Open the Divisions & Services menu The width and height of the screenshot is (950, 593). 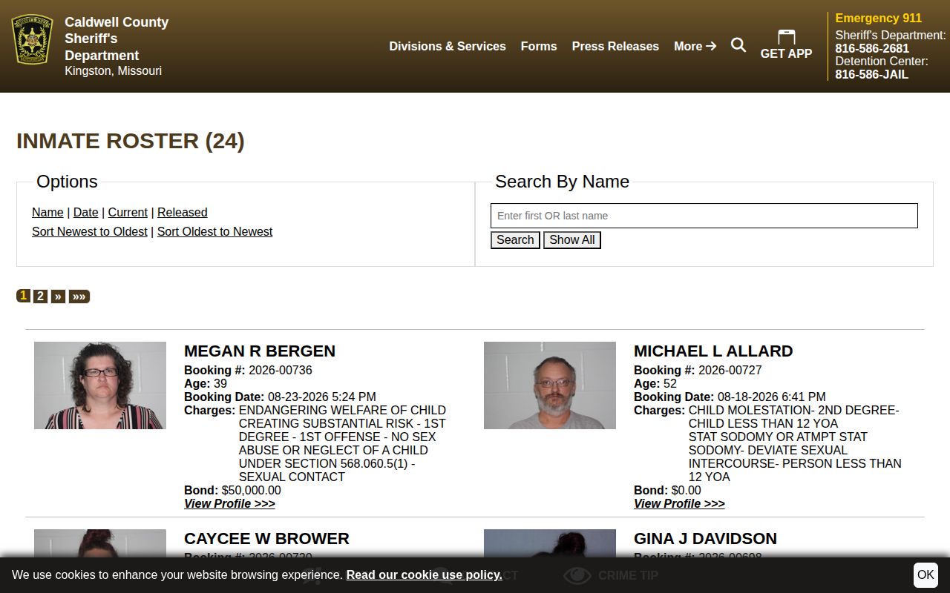pos(448,46)
